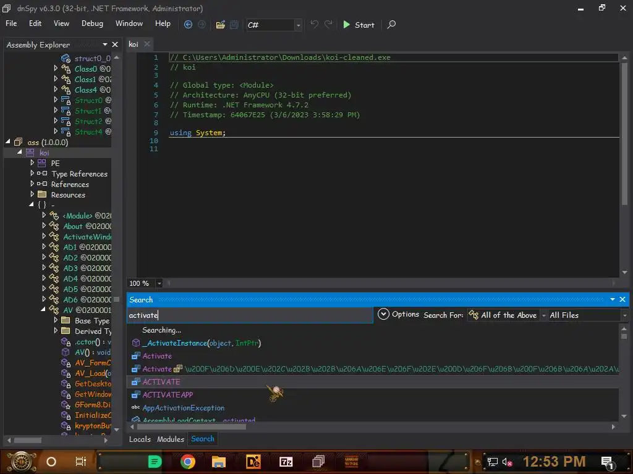Select _ActivateInstance(object, IntPtr) search result
The height and width of the screenshot is (474, 633).
pos(202,343)
